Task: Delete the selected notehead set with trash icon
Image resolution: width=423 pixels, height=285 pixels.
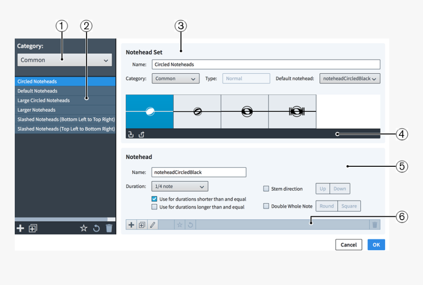Action: click(x=109, y=228)
